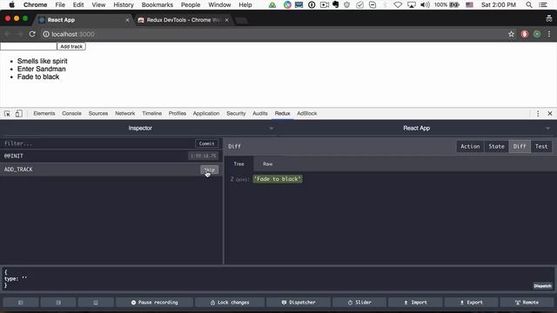
Task: Reload the localhost page
Action: click(x=32, y=34)
